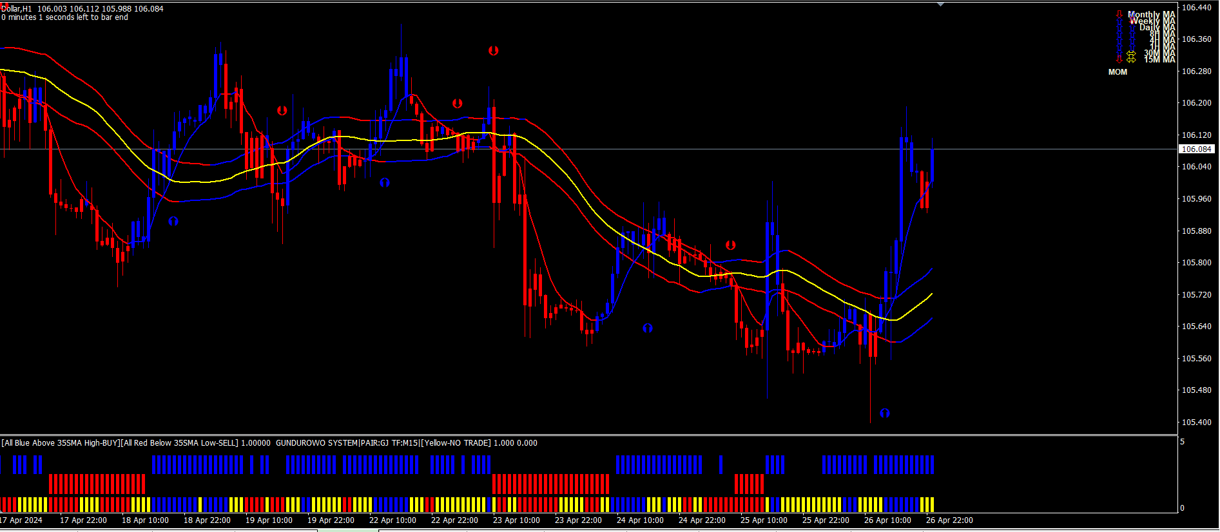
Task: Click the '25 Apr 10:00' time label
Action: (x=764, y=520)
